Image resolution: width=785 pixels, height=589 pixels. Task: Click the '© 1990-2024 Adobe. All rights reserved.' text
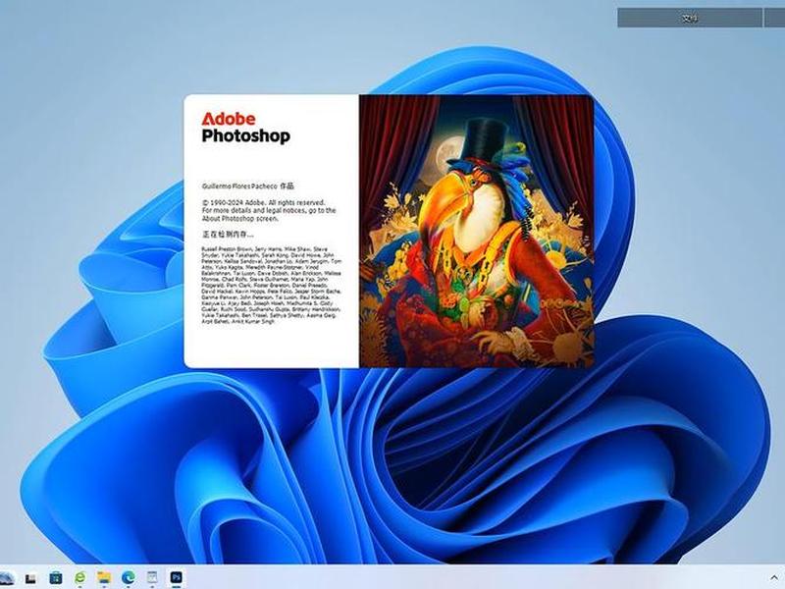[263, 202]
